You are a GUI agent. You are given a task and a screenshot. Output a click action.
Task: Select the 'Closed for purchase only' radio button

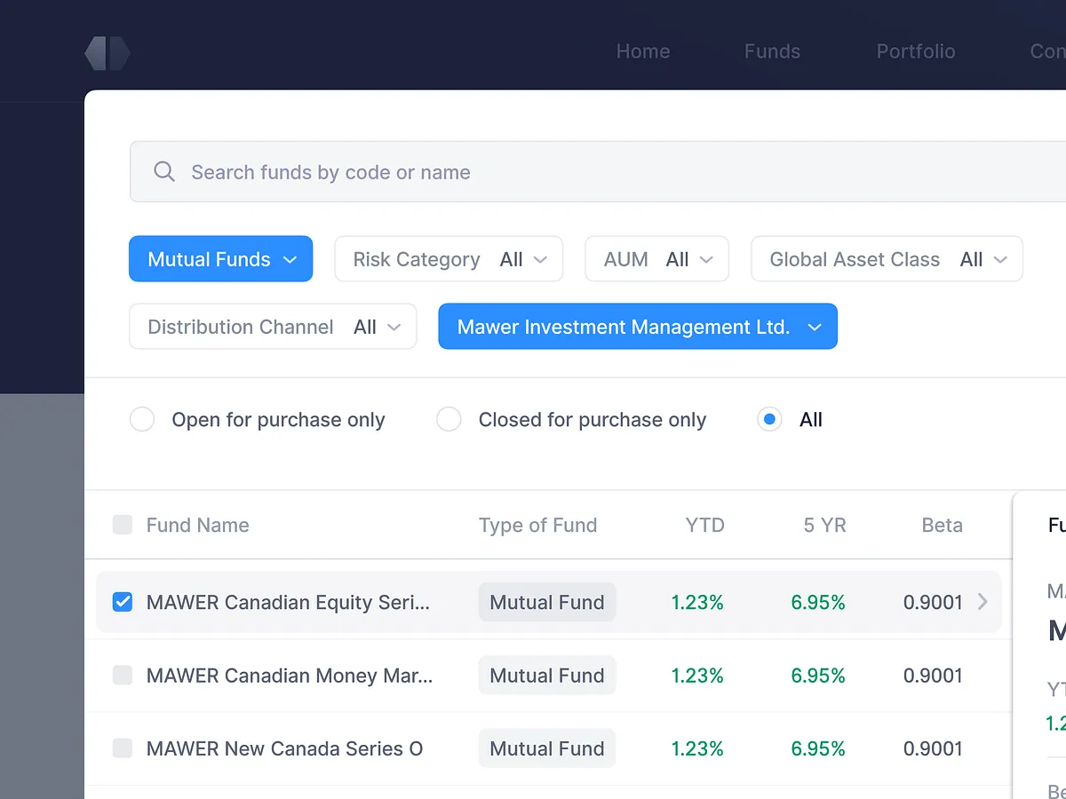(x=449, y=419)
